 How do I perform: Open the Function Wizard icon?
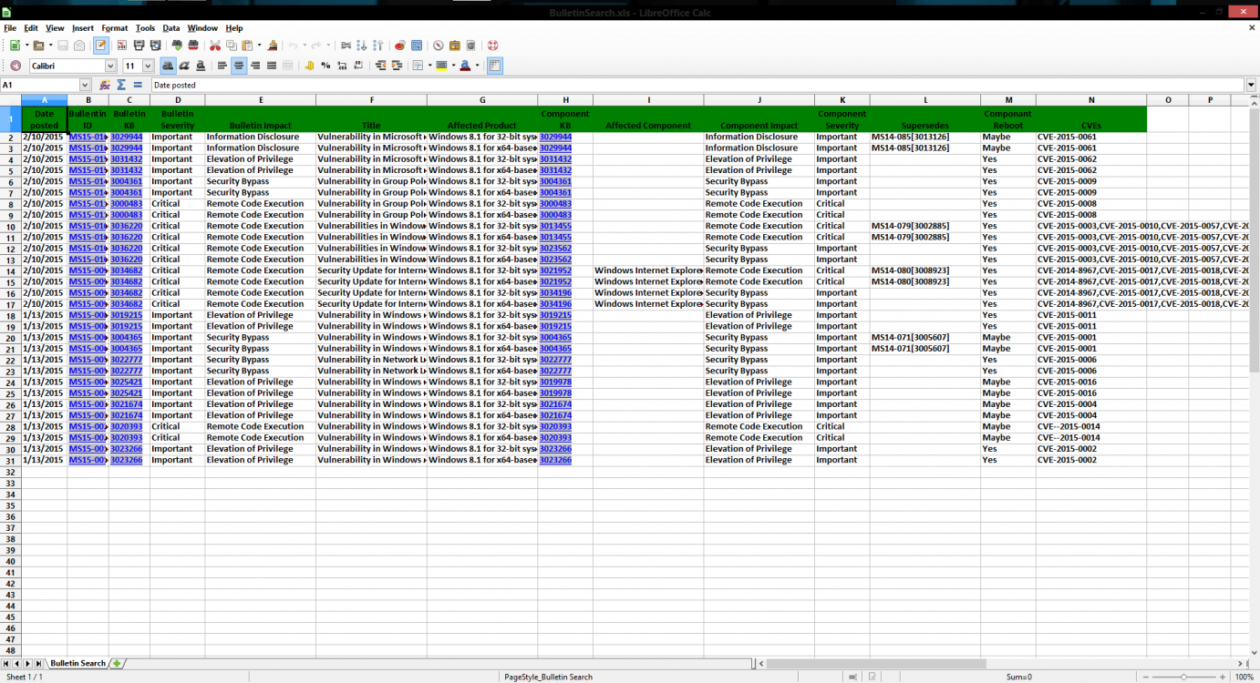tap(105, 85)
